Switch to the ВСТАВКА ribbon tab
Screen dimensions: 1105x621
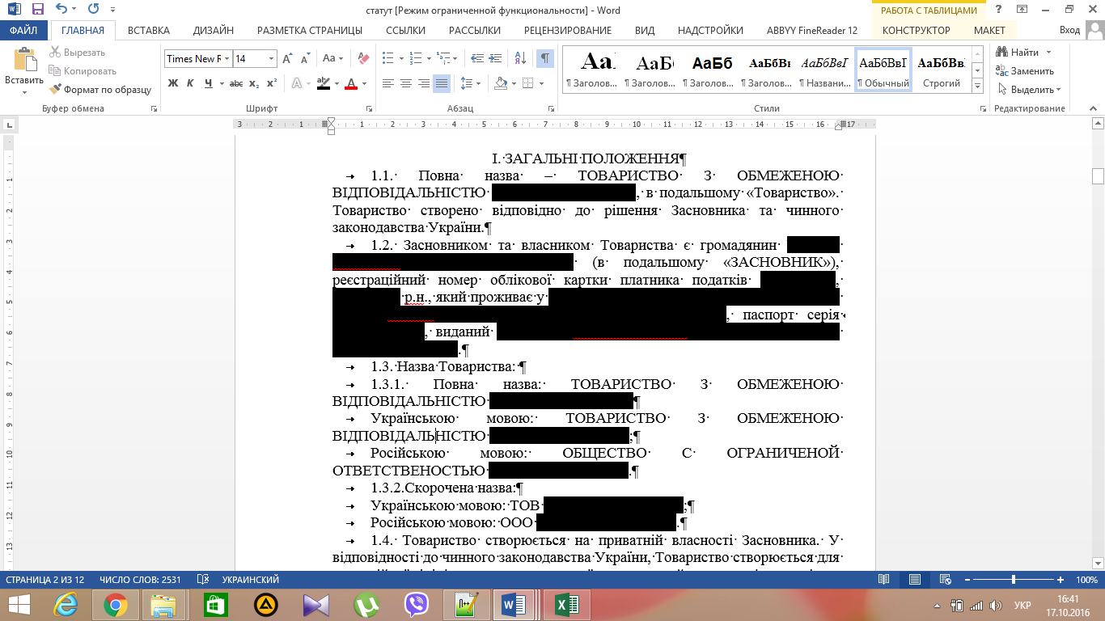148,31
